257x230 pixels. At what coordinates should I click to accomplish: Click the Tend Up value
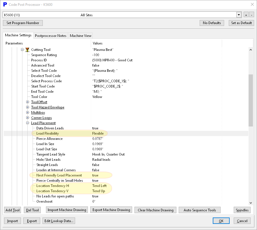coord(98,191)
